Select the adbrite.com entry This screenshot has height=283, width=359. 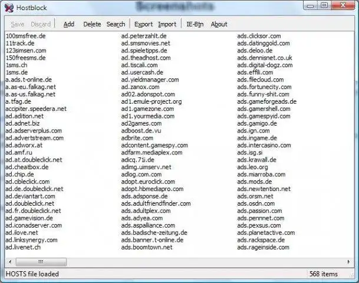(x=137, y=138)
